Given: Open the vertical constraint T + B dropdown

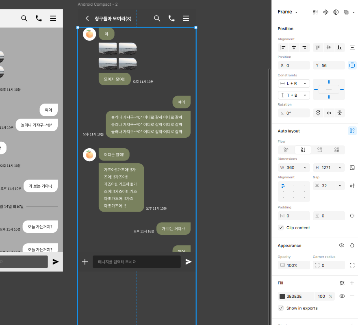Looking at the screenshot, I should tap(294, 95).
